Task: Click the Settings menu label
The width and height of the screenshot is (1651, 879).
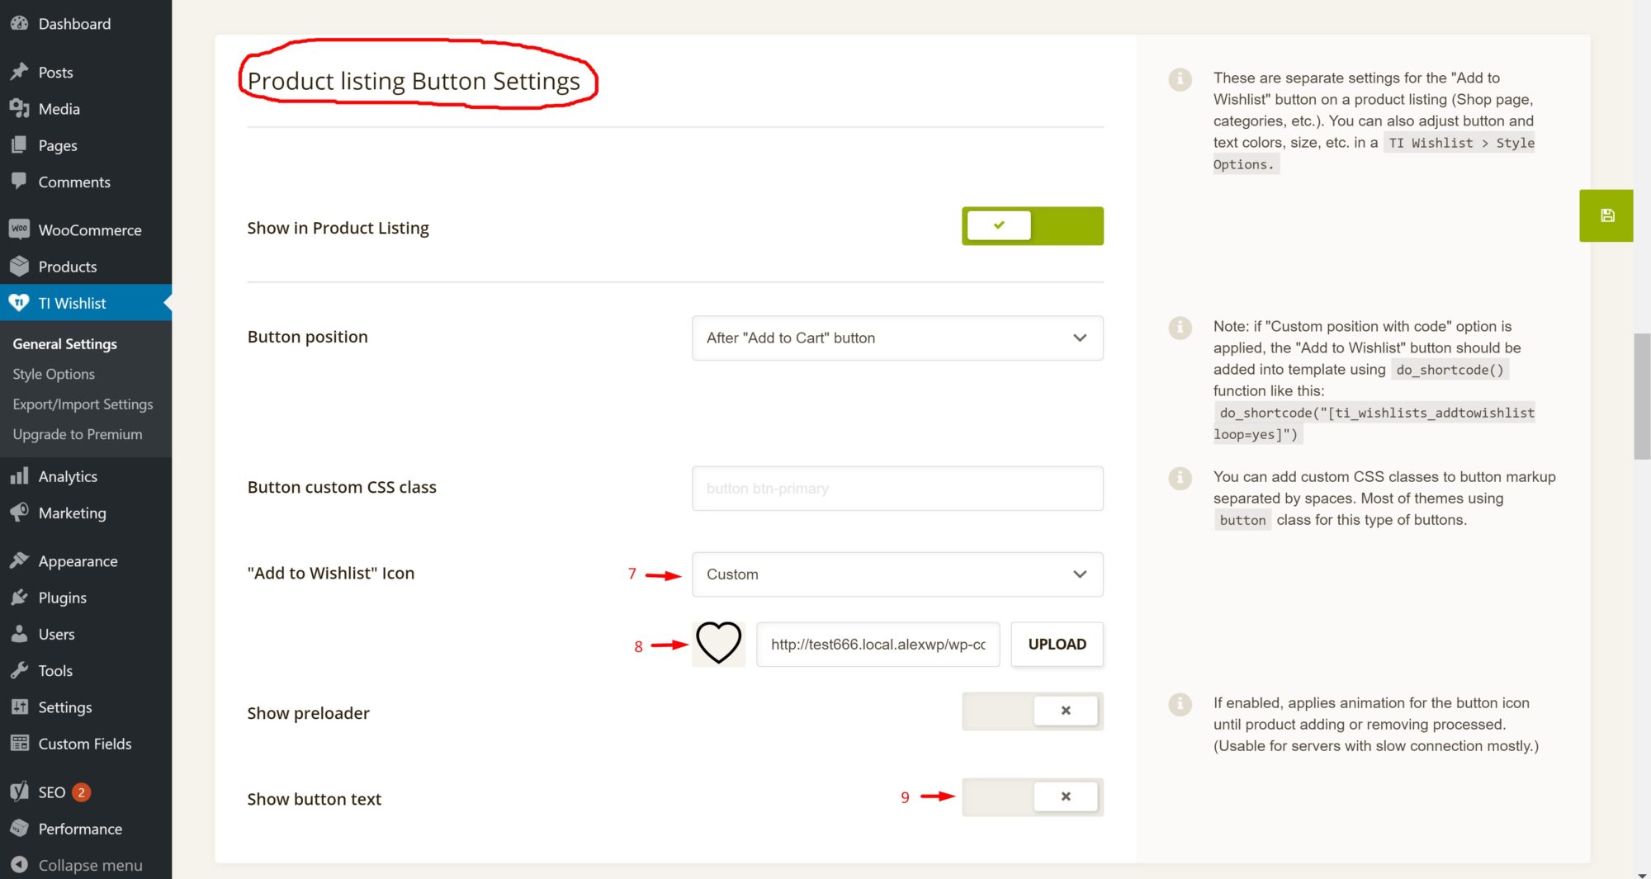Action: pyautogui.click(x=65, y=707)
